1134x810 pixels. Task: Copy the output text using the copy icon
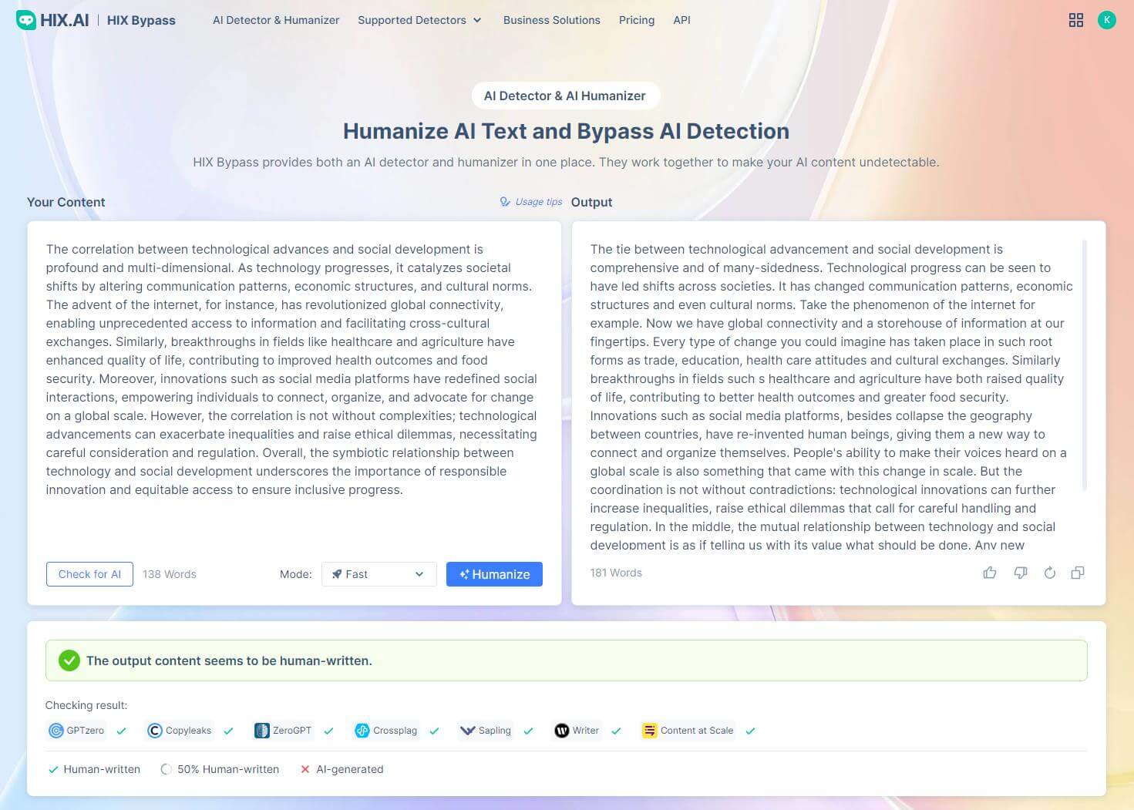click(1078, 573)
